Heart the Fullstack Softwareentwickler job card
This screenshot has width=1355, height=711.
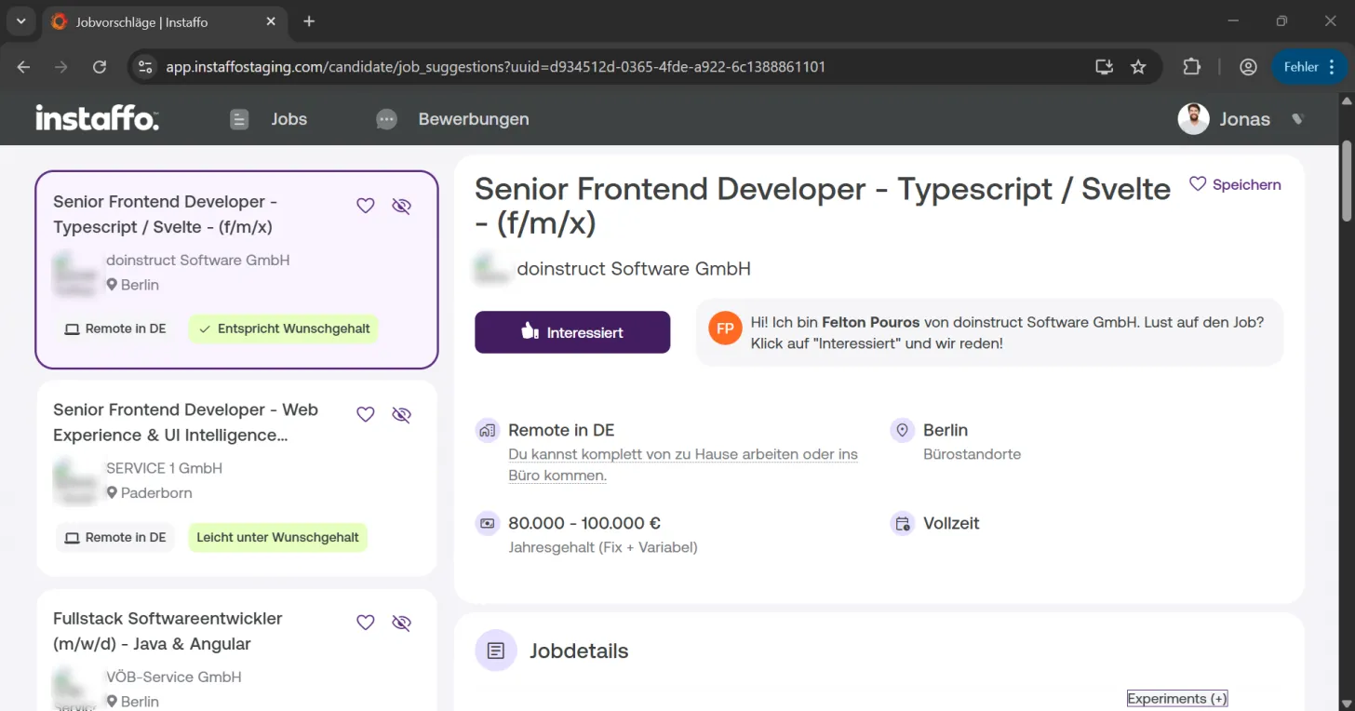coord(366,623)
